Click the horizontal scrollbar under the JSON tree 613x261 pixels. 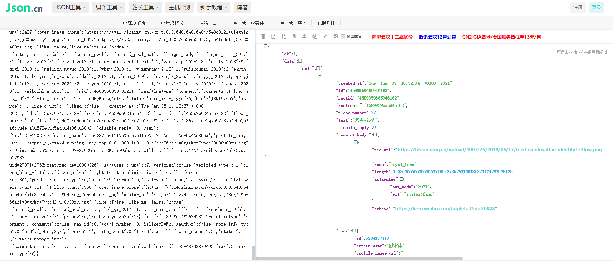[x=359, y=258]
